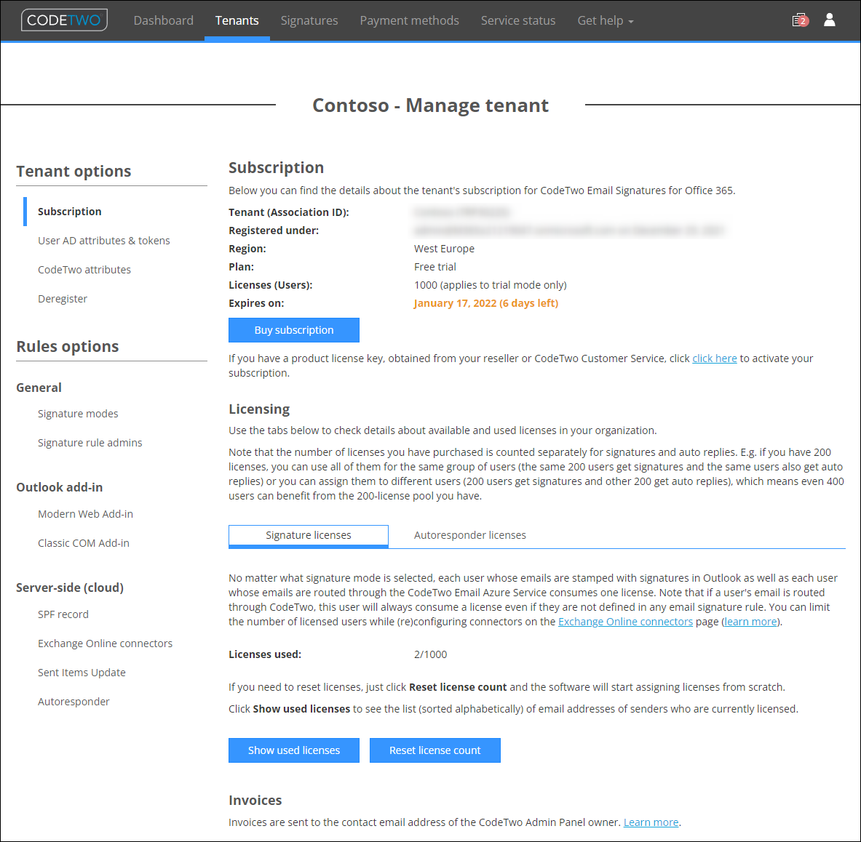Screen dimensions: 861x842
Task: Open Modern Web Add-in settings
Action: tap(86, 514)
